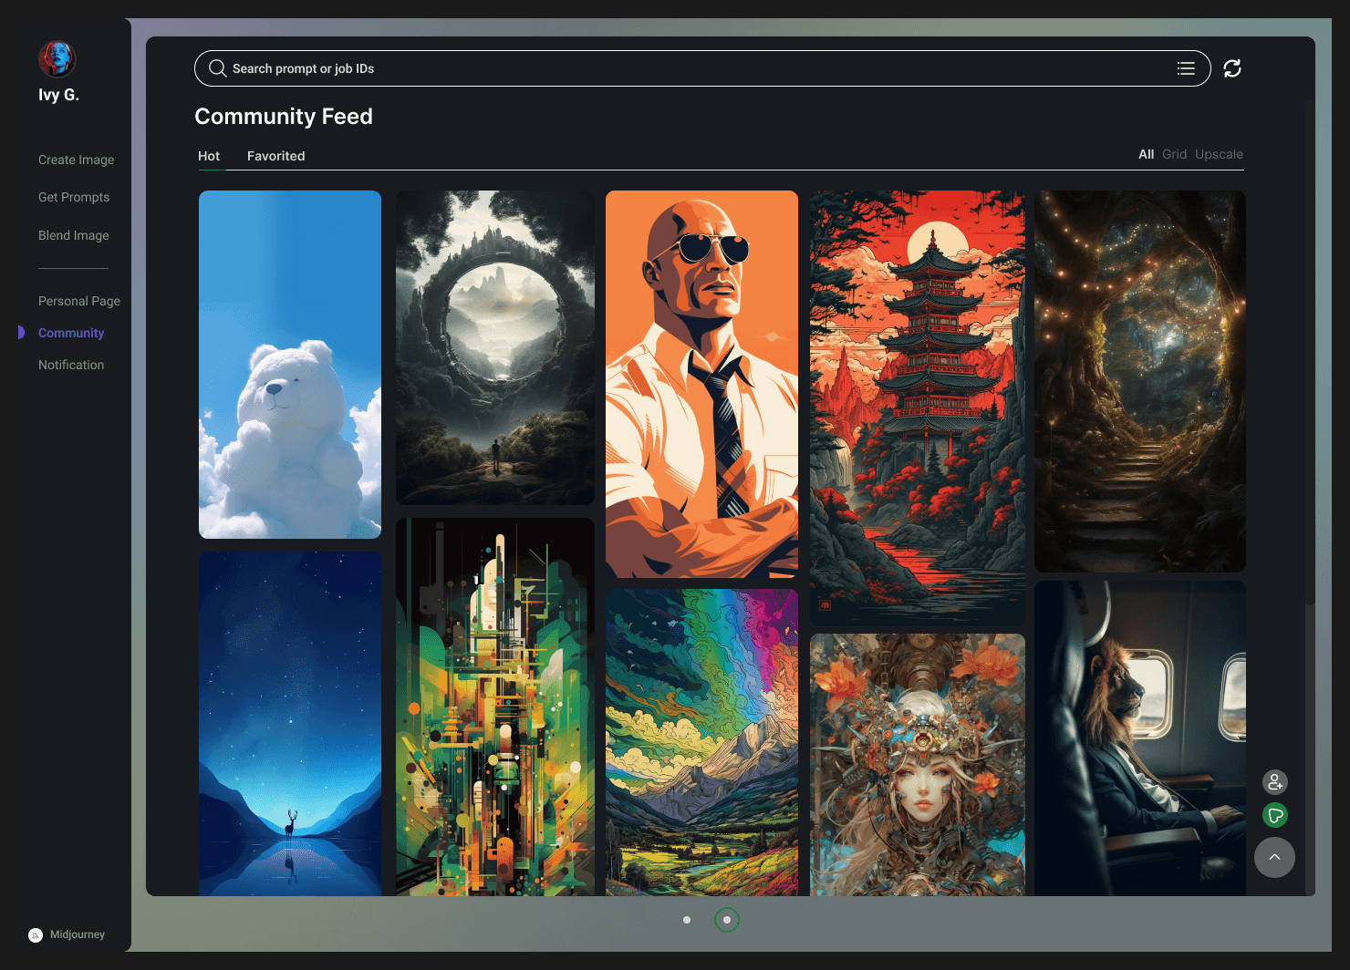Click the green chat bubble icon
The width and height of the screenshot is (1350, 970).
tap(1274, 815)
